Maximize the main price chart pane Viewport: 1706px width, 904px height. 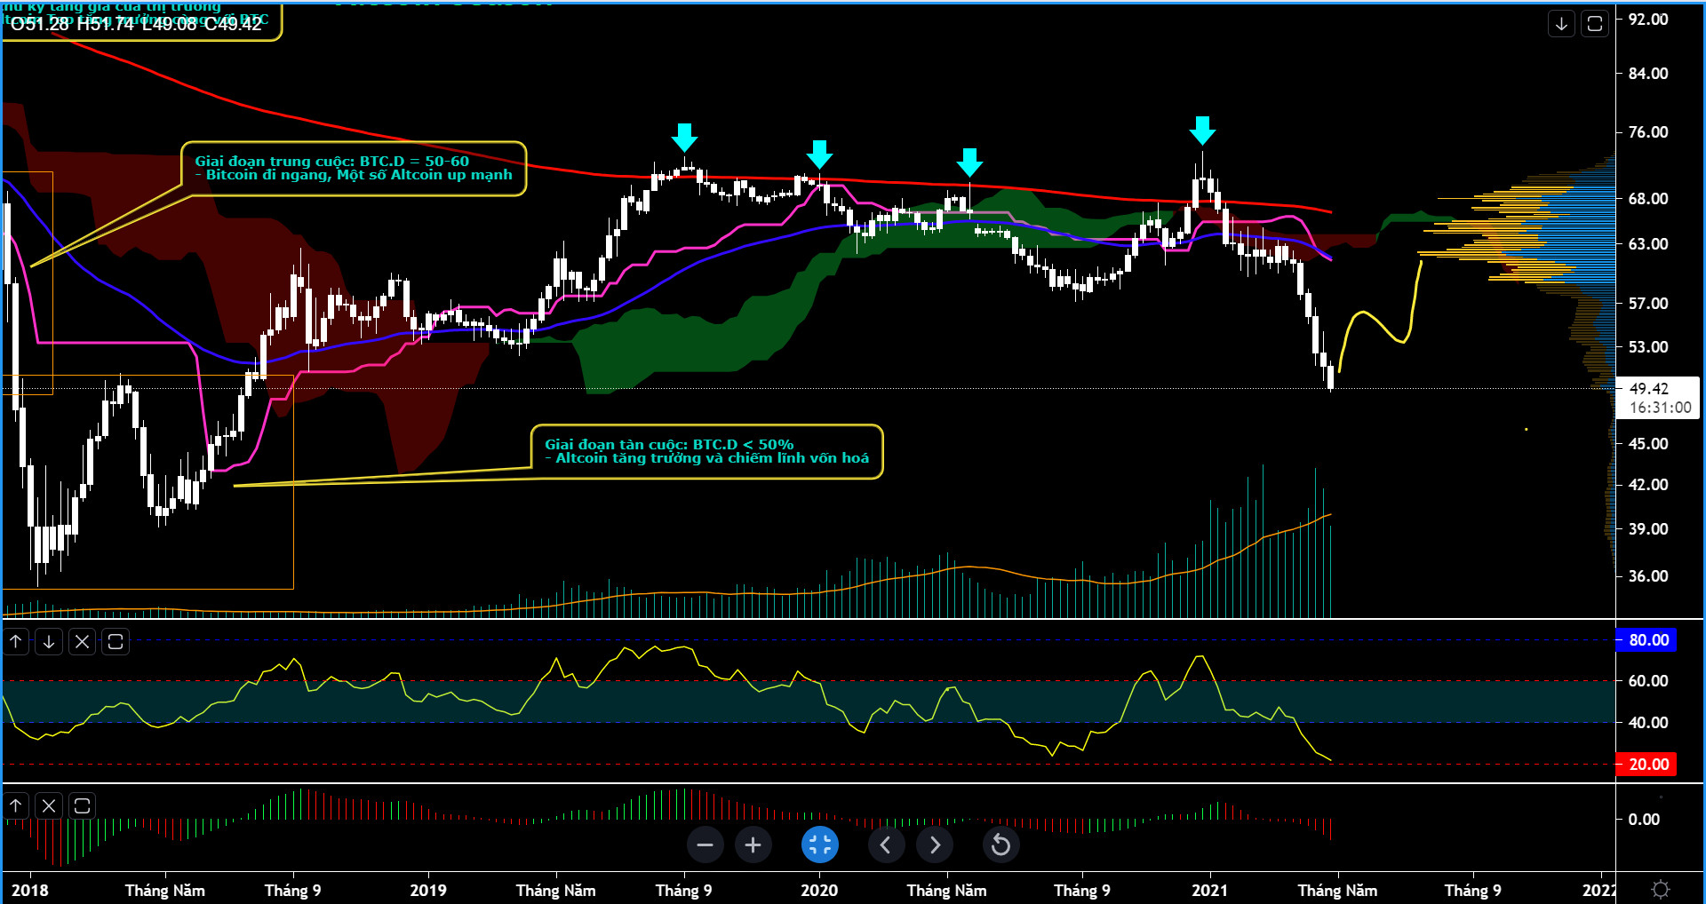pos(1595,24)
